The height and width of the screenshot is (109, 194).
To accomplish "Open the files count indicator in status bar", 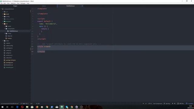I will pyautogui.click(x=181, y=104).
